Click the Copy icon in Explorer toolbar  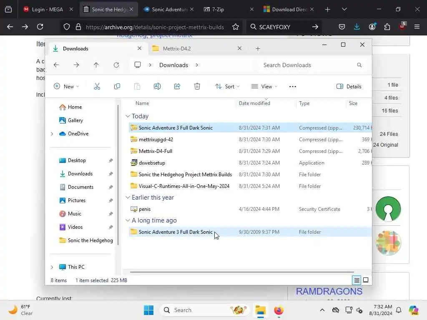[x=117, y=87]
